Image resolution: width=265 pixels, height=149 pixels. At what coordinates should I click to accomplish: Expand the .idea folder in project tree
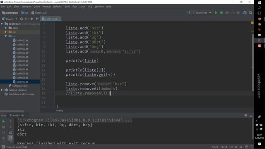point(6,28)
